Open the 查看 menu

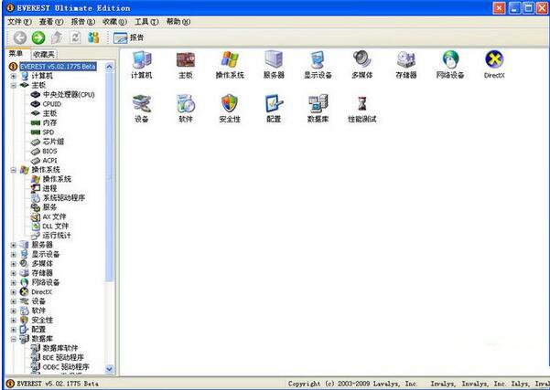point(51,22)
